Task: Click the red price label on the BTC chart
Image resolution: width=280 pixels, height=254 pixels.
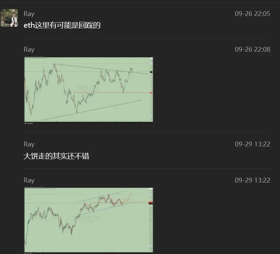Action: click(151, 203)
